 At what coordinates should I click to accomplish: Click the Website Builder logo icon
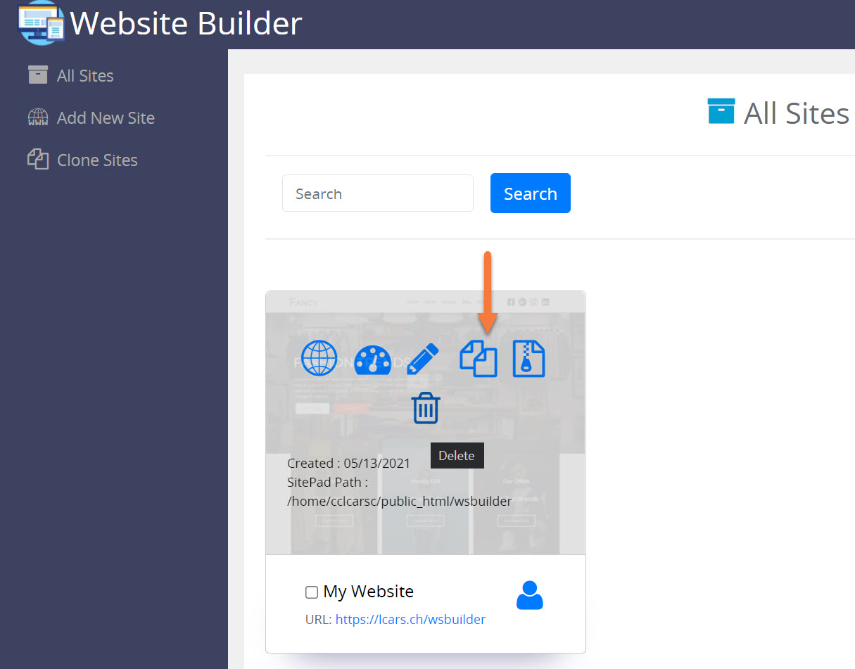[x=40, y=23]
